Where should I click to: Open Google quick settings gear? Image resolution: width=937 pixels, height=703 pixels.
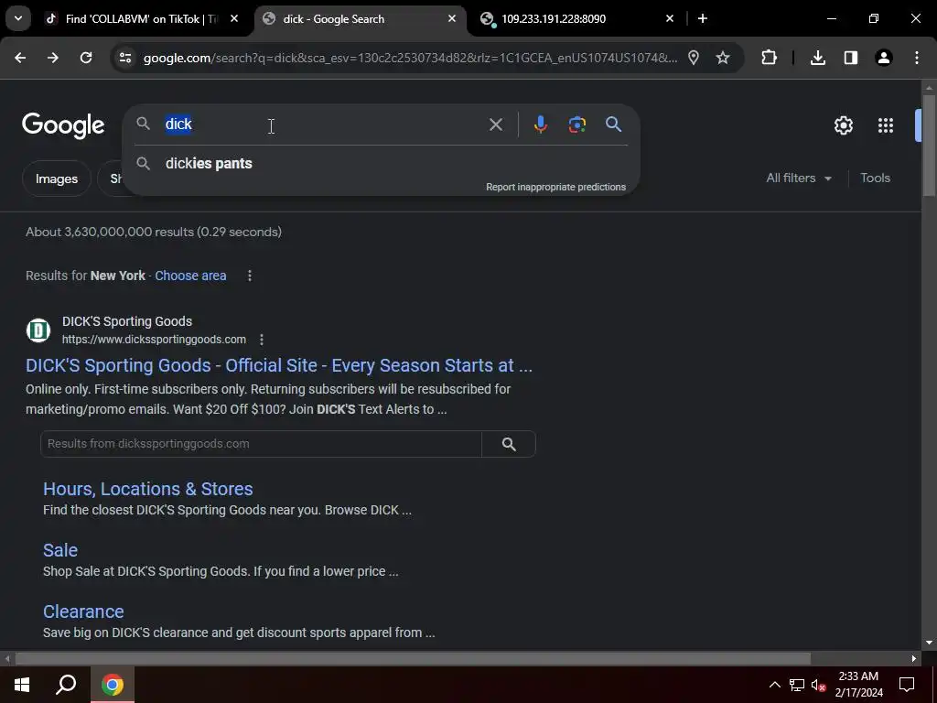(x=843, y=125)
